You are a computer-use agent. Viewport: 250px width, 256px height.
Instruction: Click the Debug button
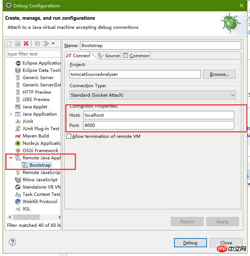[191, 243]
